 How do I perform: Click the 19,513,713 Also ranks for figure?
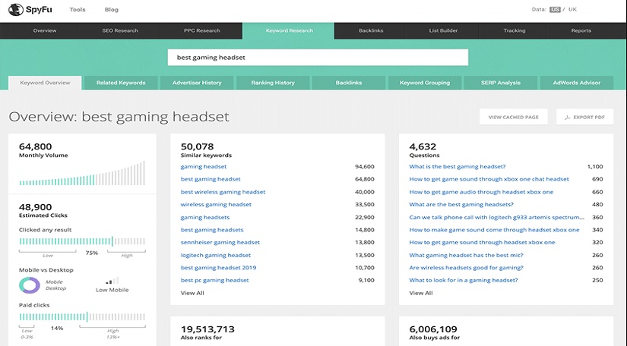[207, 329]
